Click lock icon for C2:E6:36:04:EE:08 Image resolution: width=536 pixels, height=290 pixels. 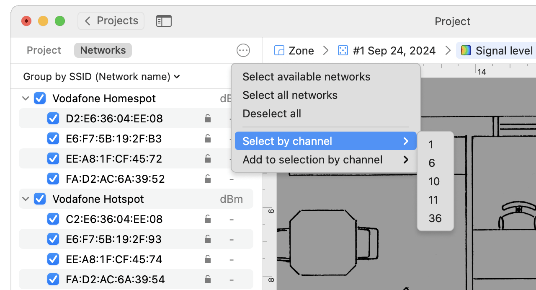point(207,219)
